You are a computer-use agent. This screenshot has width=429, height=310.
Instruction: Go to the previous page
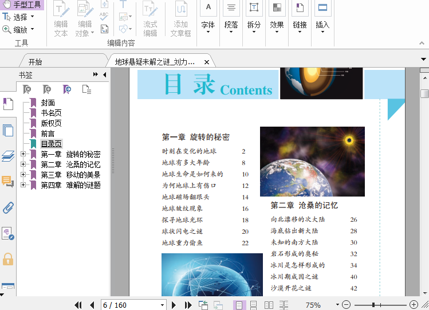click(92, 305)
